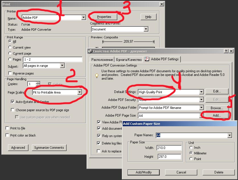This screenshot has width=238, height=180.
Task: Click the question mark help button in Свойства
Action: click(x=226, y=51)
